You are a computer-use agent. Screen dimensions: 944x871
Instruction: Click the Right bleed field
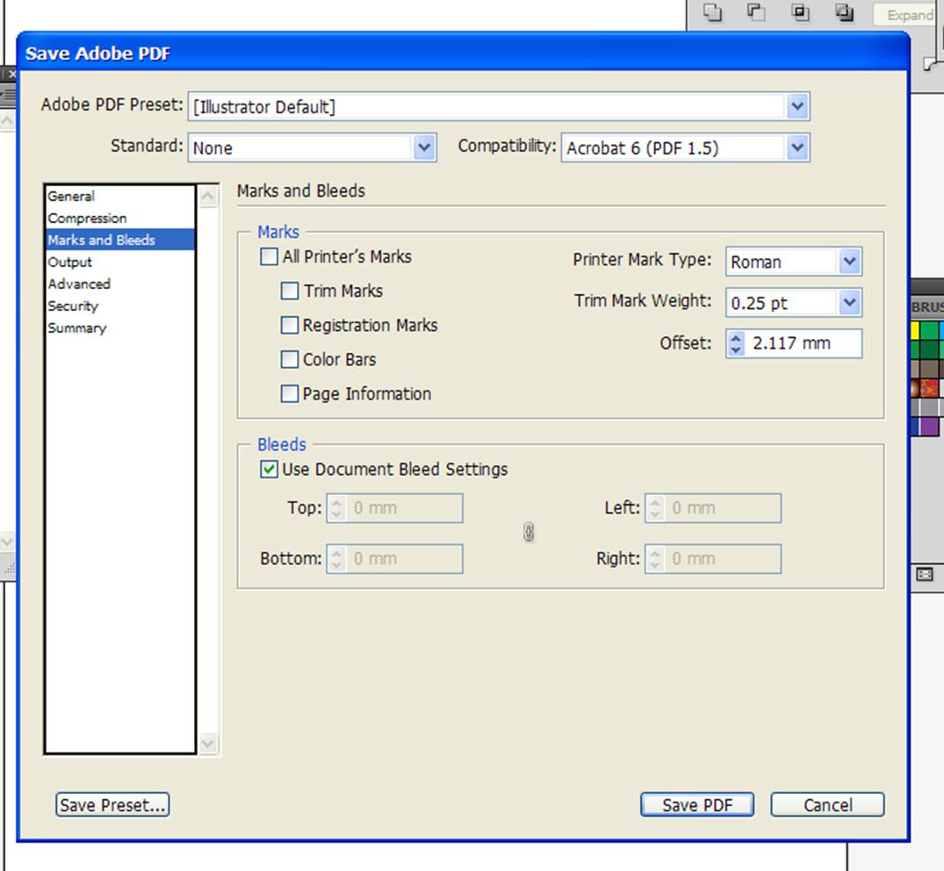point(713,558)
